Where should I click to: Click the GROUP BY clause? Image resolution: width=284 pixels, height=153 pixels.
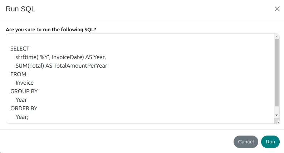pyautogui.click(x=24, y=91)
